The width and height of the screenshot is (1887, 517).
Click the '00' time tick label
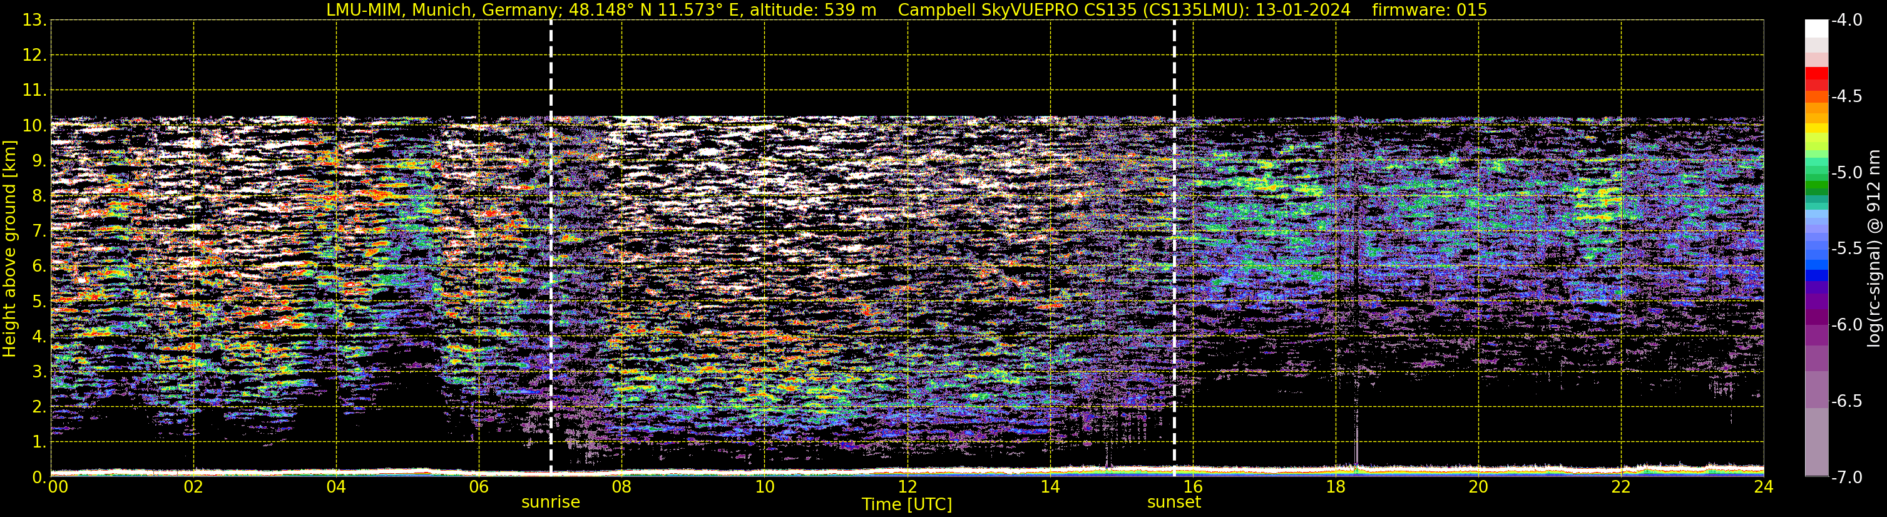tap(58, 487)
